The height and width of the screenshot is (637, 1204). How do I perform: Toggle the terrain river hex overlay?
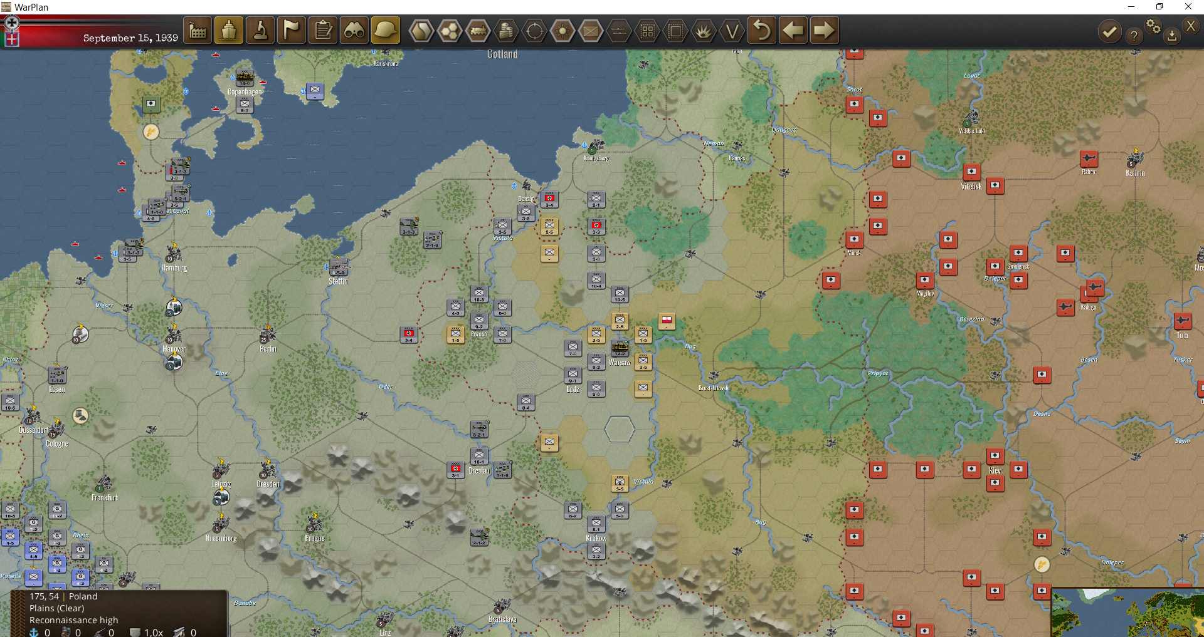421,31
